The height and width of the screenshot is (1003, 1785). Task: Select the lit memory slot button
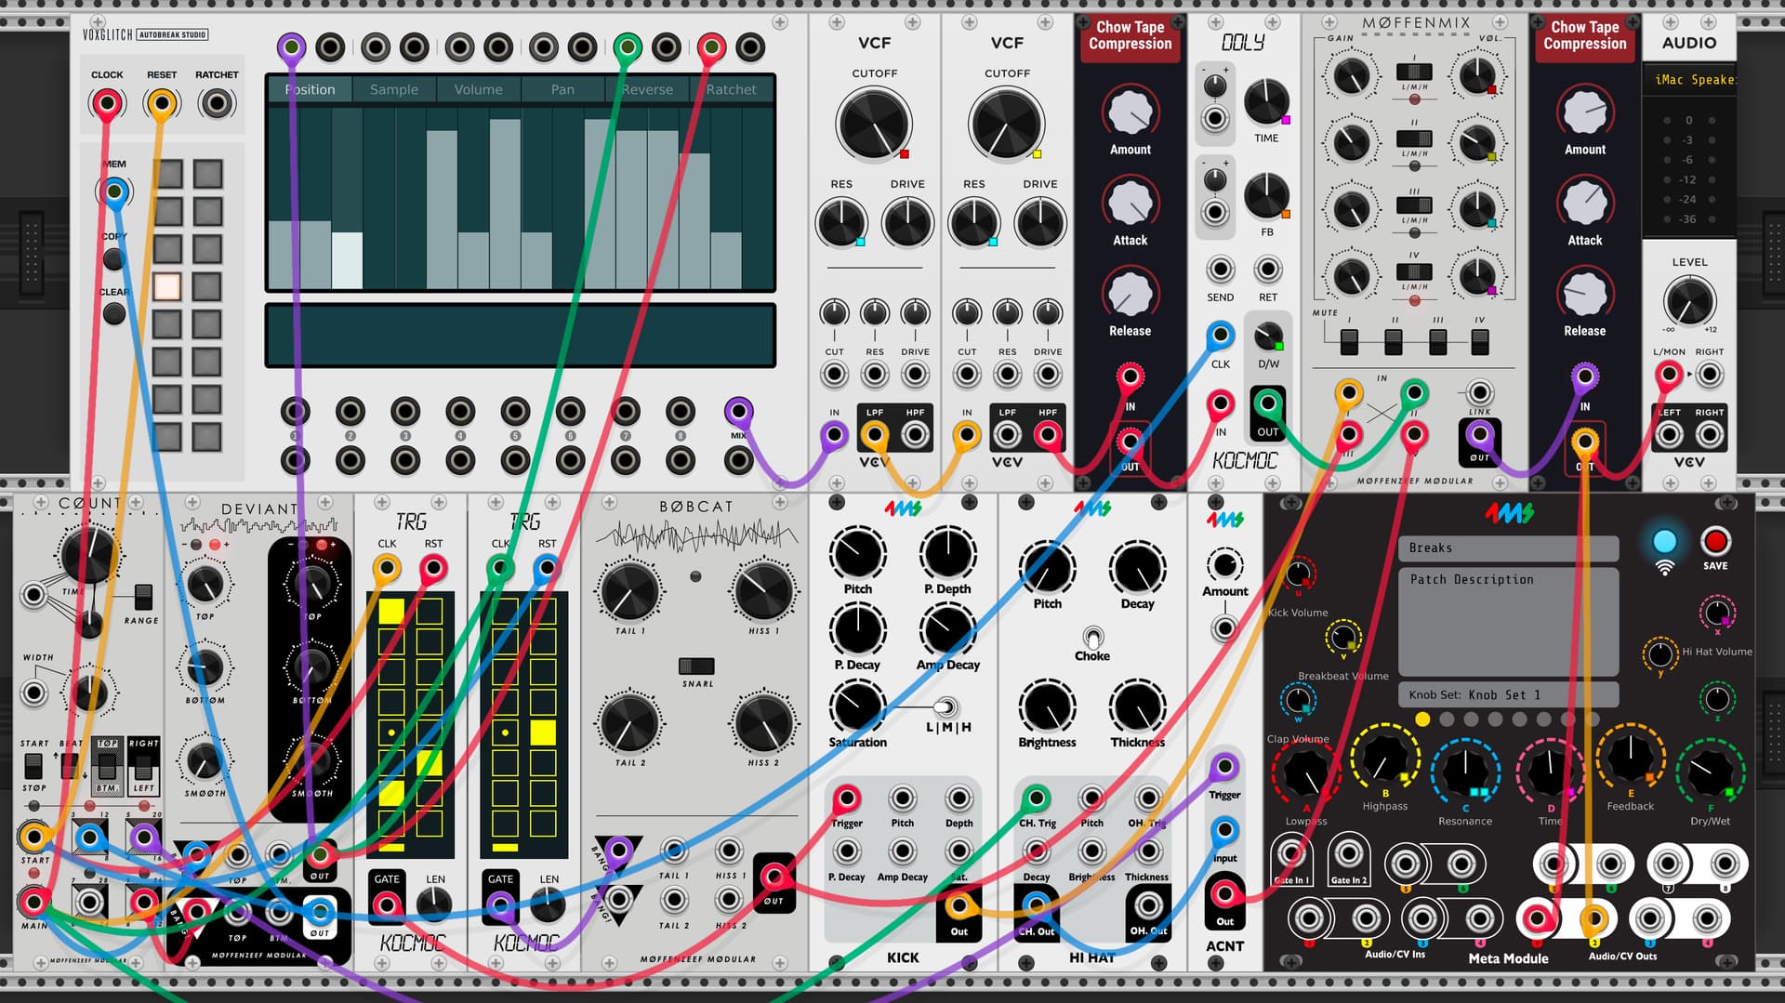pos(167,286)
